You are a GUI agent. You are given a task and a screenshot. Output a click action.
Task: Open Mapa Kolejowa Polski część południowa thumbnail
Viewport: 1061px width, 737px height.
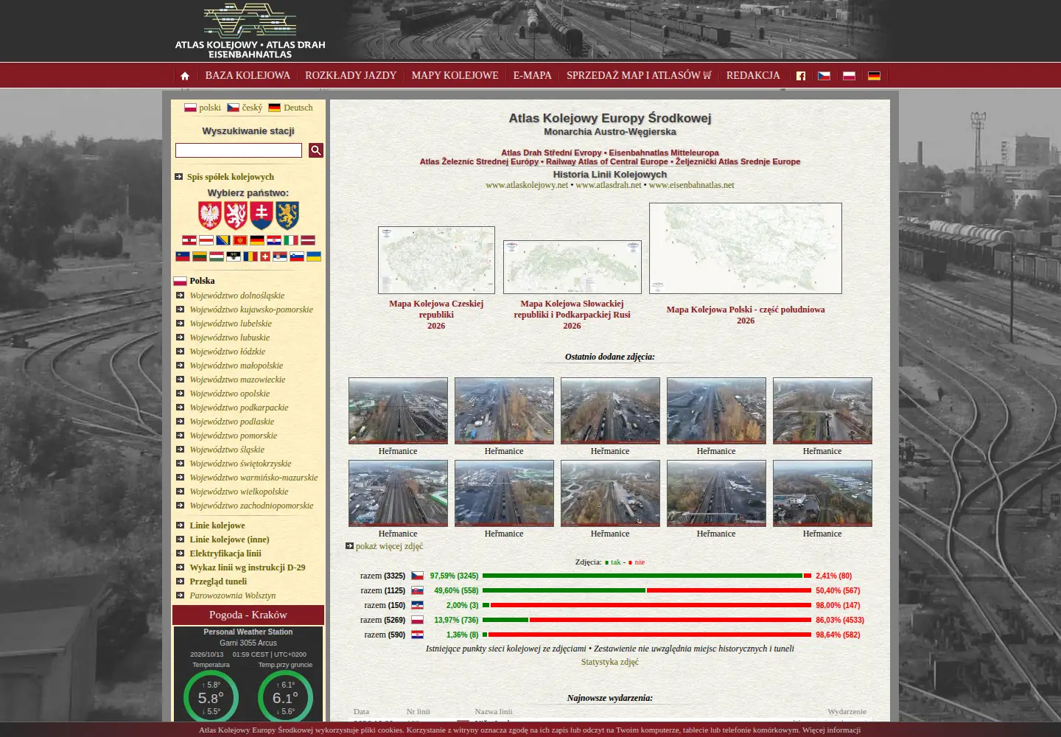tap(746, 248)
